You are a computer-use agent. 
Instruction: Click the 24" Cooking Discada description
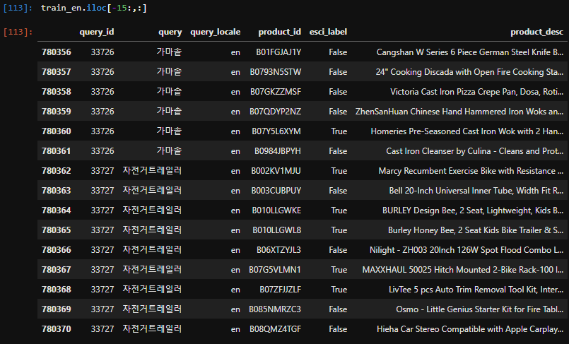coord(469,72)
